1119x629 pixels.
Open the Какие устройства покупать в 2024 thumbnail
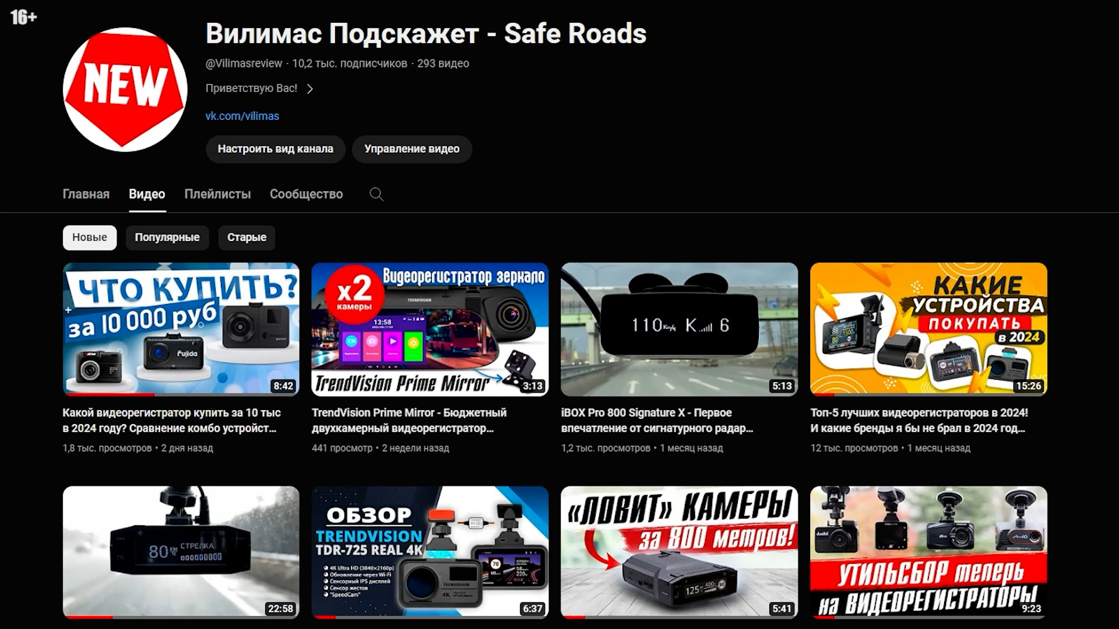click(928, 329)
